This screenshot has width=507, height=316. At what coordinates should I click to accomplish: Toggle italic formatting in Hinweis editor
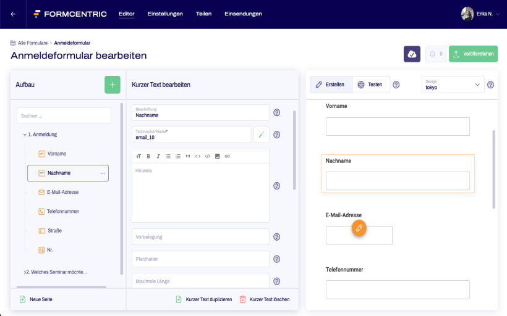point(158,156)
